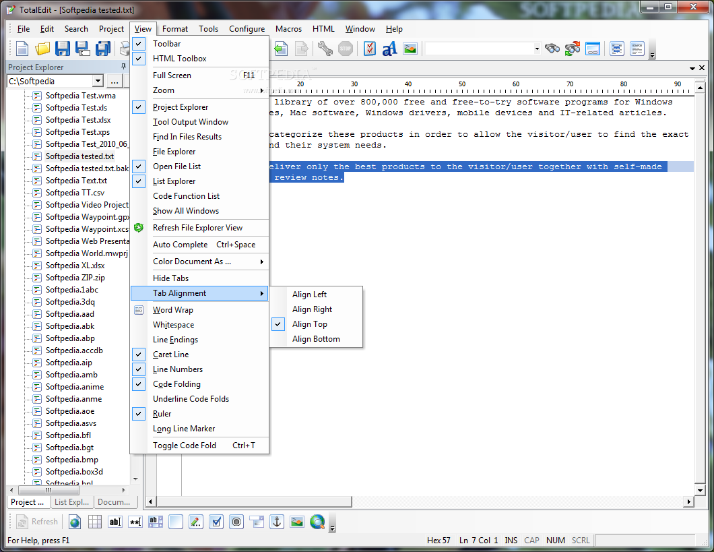Click the New file toolbar icon
Viewport: 714px width, 552px height.
(22, 49)
